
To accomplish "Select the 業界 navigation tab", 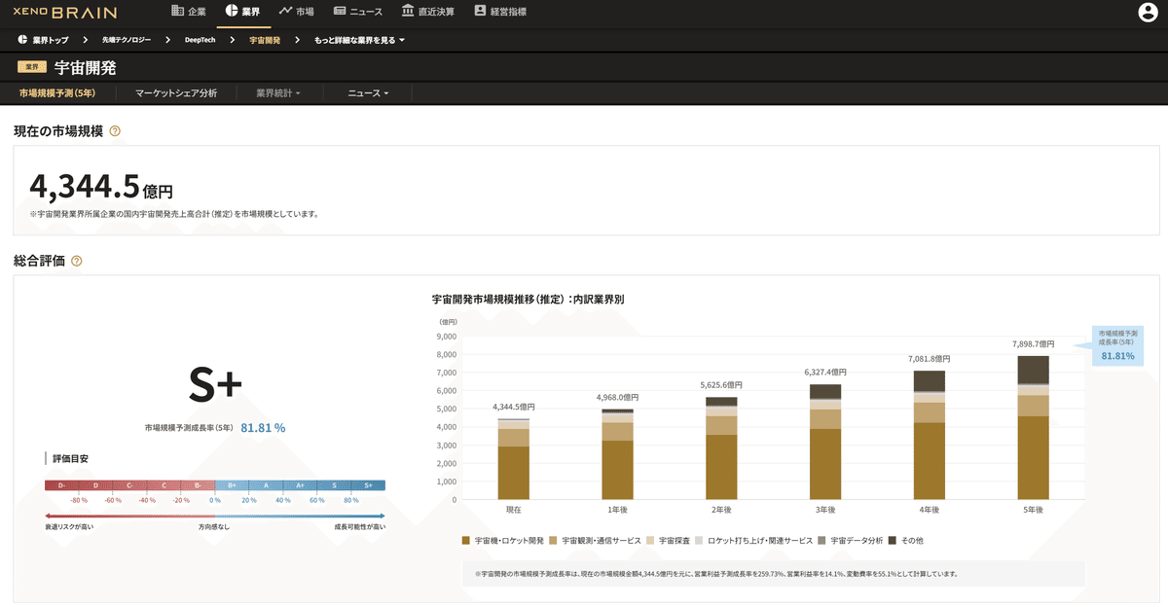I will pos(242,12).
